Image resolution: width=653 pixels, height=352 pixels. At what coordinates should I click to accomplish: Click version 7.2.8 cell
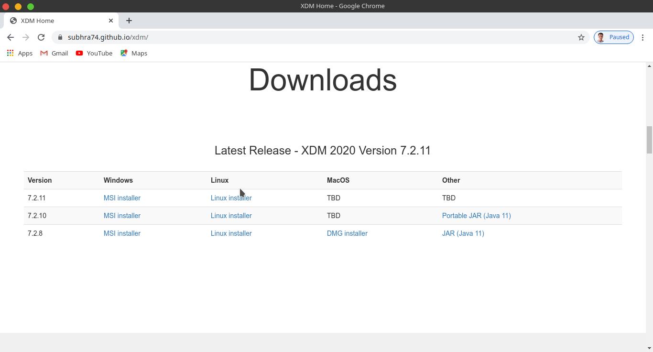(x=35, y=233)
